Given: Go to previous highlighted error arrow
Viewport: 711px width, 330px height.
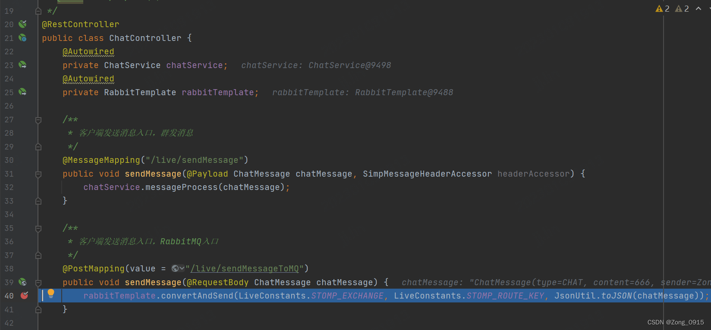Looking at the screenshot, I should pyautogui.click(x=698, y=9).
